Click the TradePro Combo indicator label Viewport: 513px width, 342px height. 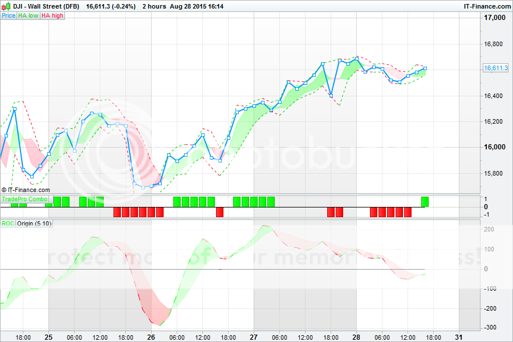coord(25,199)
